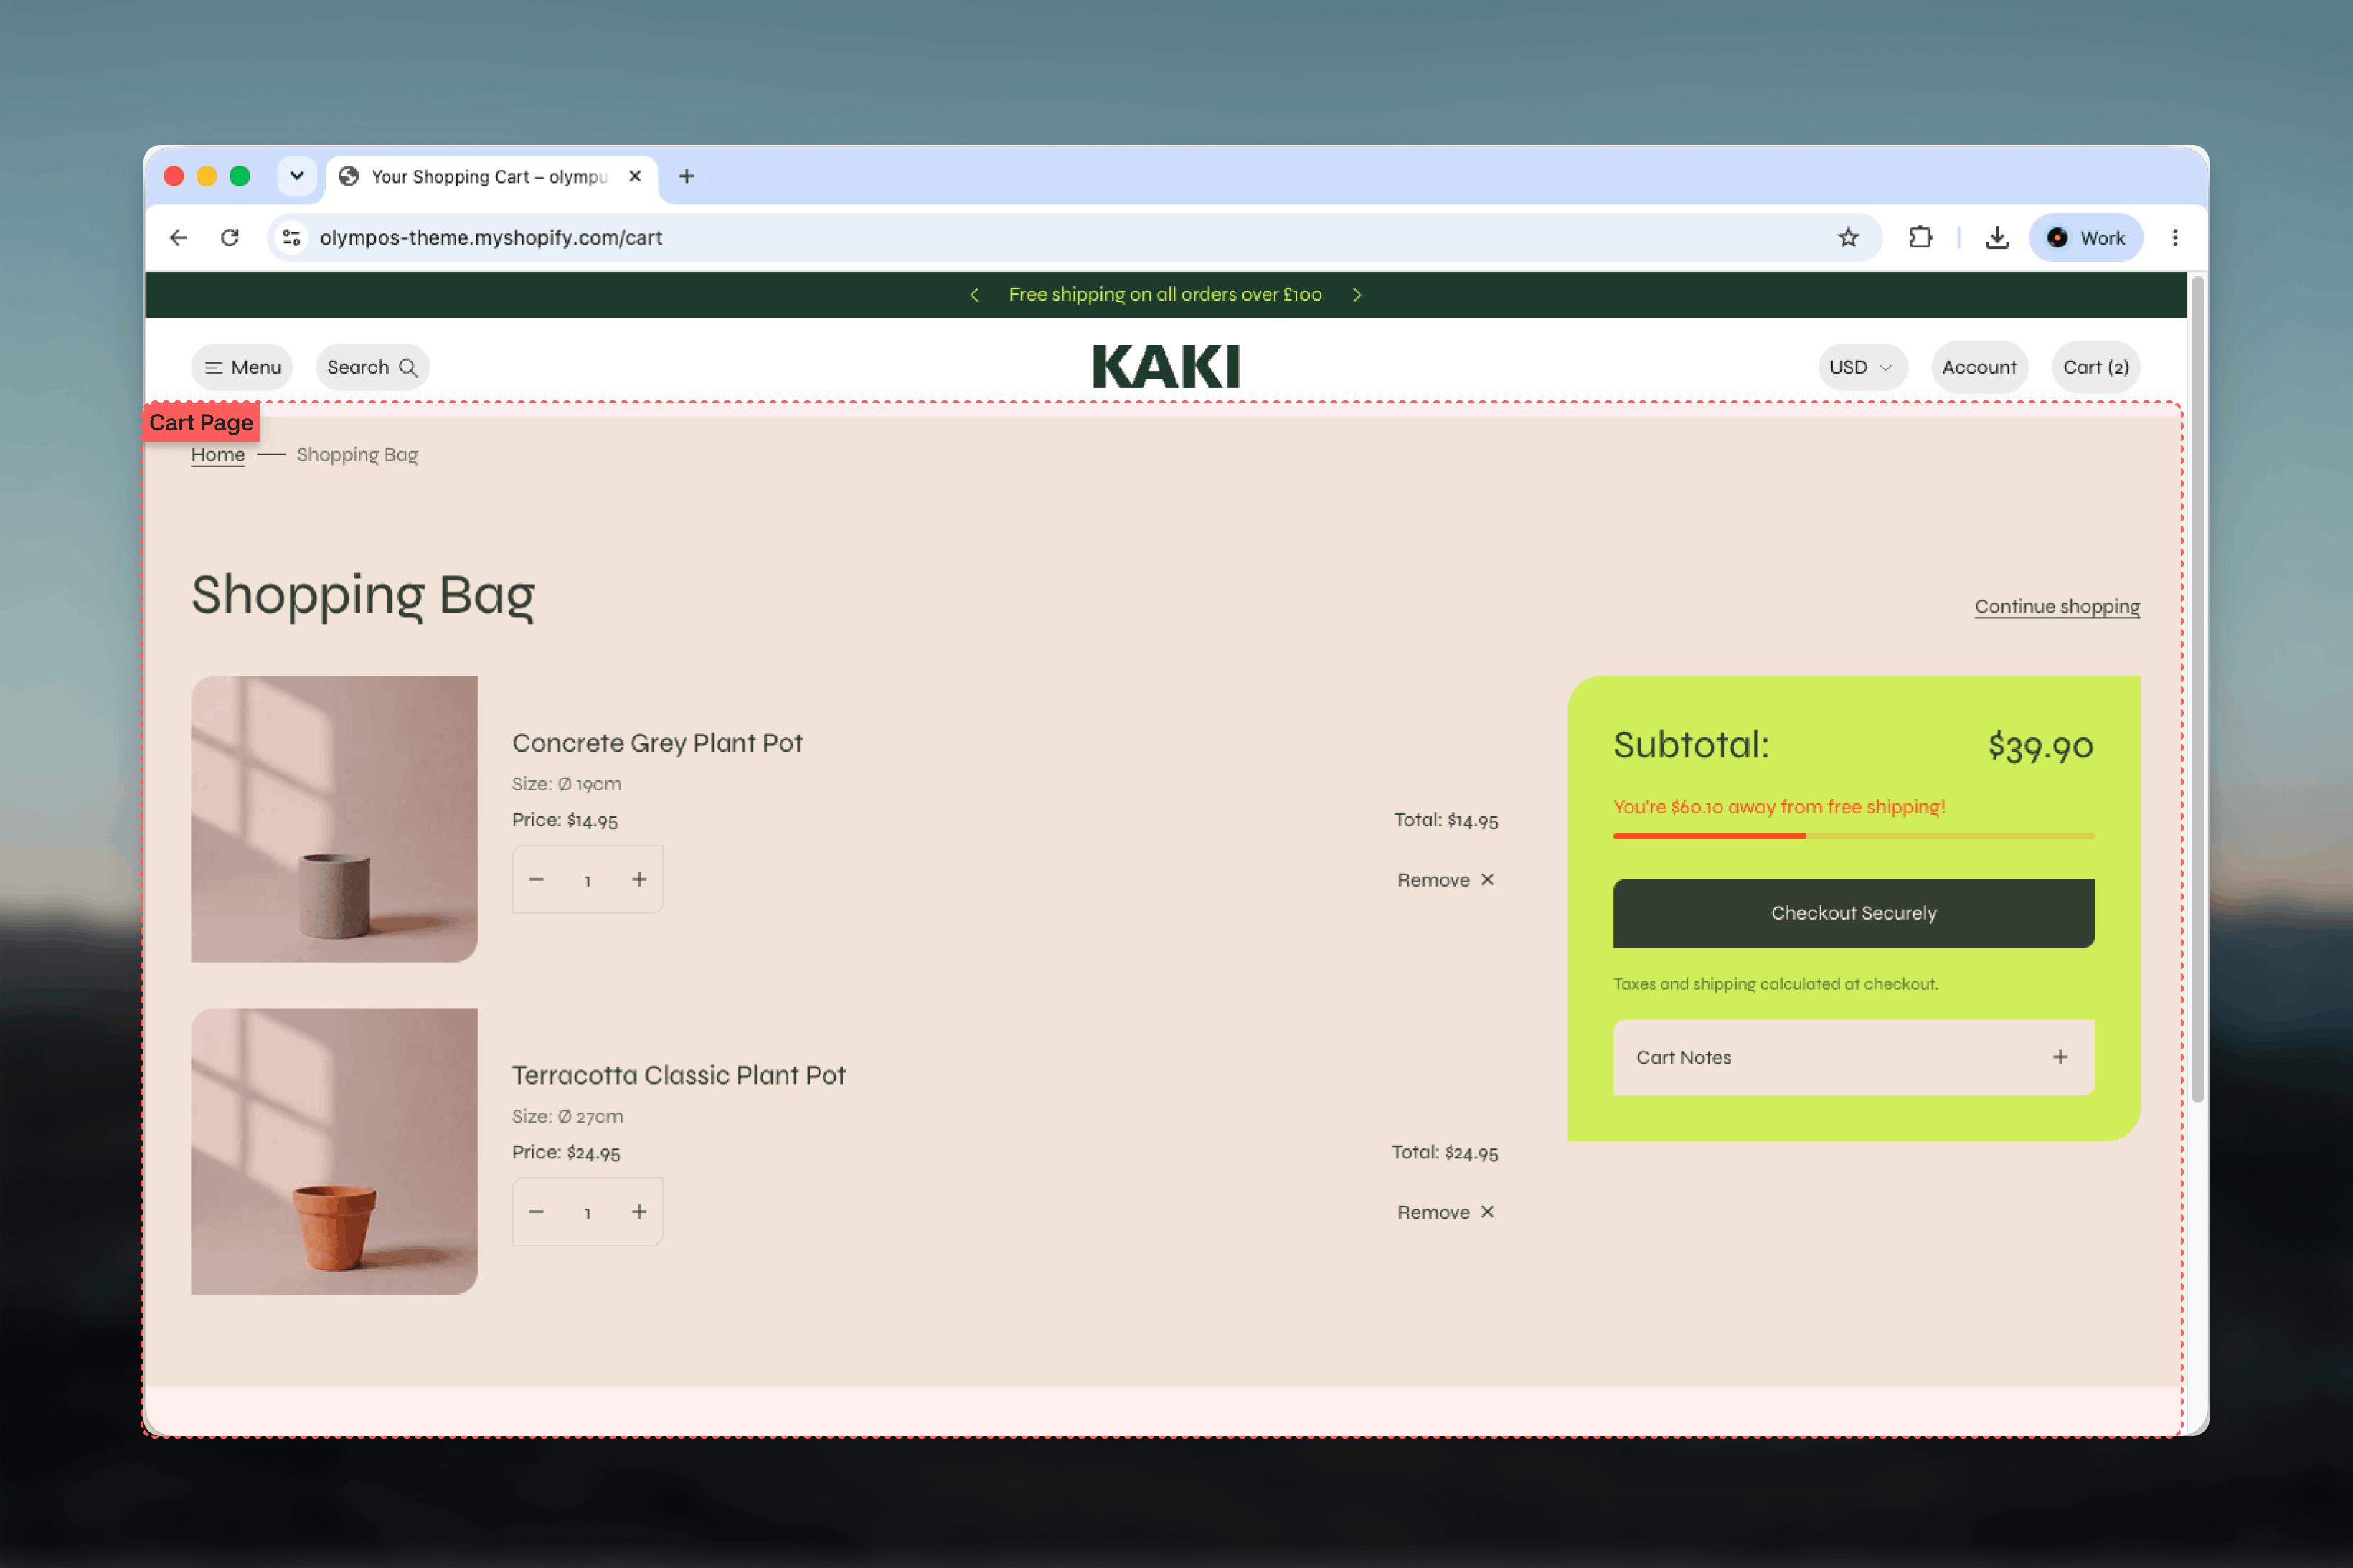This screenshot has height=1568, width=2353.
Task: Click the address bar URL
Action: tap(490, 237)
